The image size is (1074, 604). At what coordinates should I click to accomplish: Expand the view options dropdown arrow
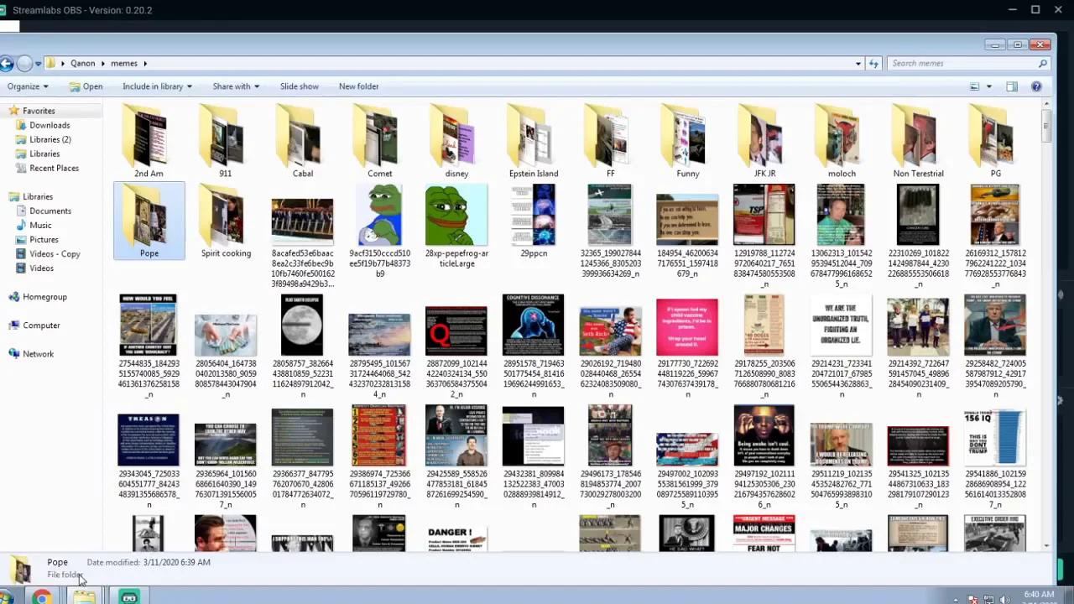coord(988,86)
